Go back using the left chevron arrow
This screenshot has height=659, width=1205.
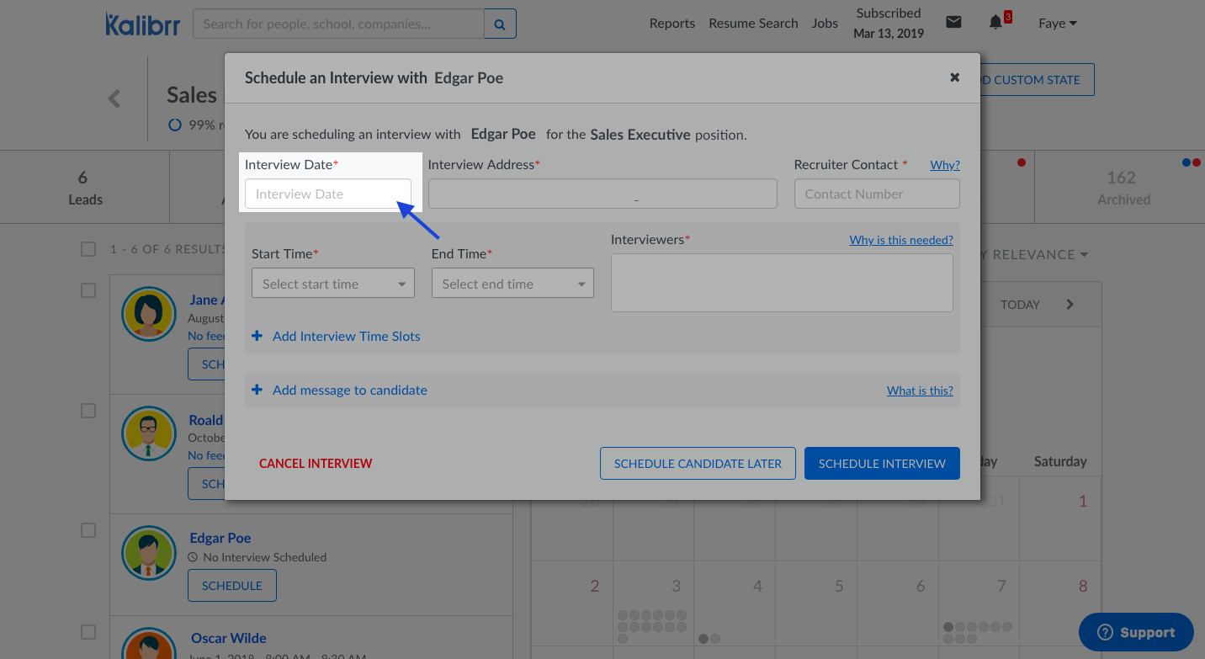coord(114,98)
